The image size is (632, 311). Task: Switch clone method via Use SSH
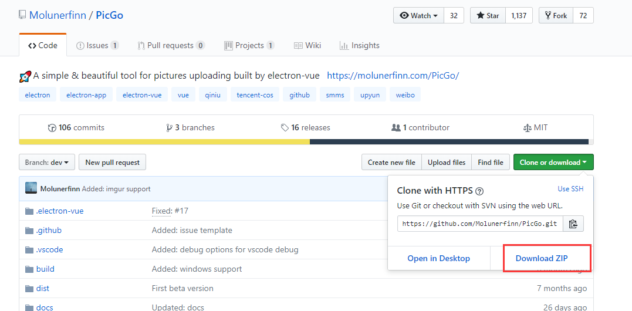pyautogui.click(x=570, y=188)
